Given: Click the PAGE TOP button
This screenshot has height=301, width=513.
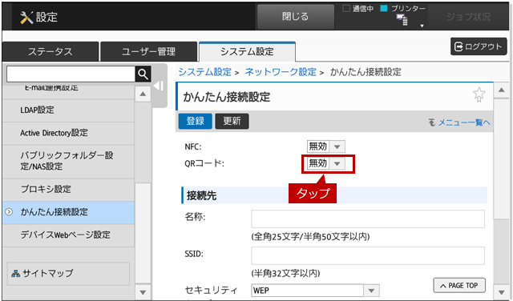Looking at the screenshot, I should click(x=459, y=285).
